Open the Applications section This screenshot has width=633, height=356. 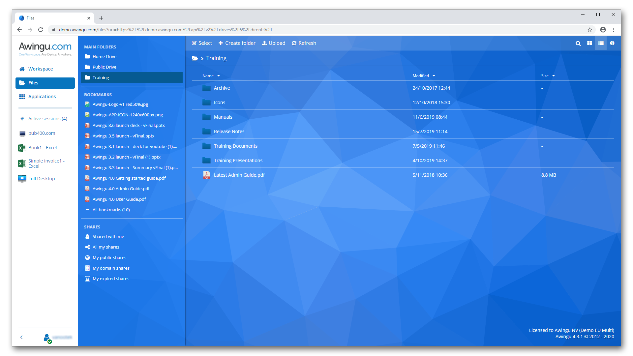tap(42, 96)
